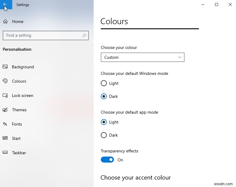
Task: Open the Fonts settings page
Action: [17, 124]
